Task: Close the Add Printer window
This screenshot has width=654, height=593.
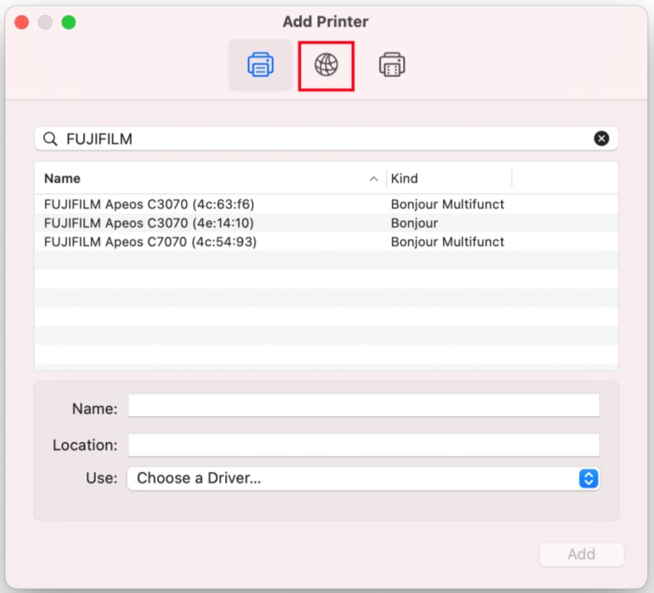Action: (22, 22)
